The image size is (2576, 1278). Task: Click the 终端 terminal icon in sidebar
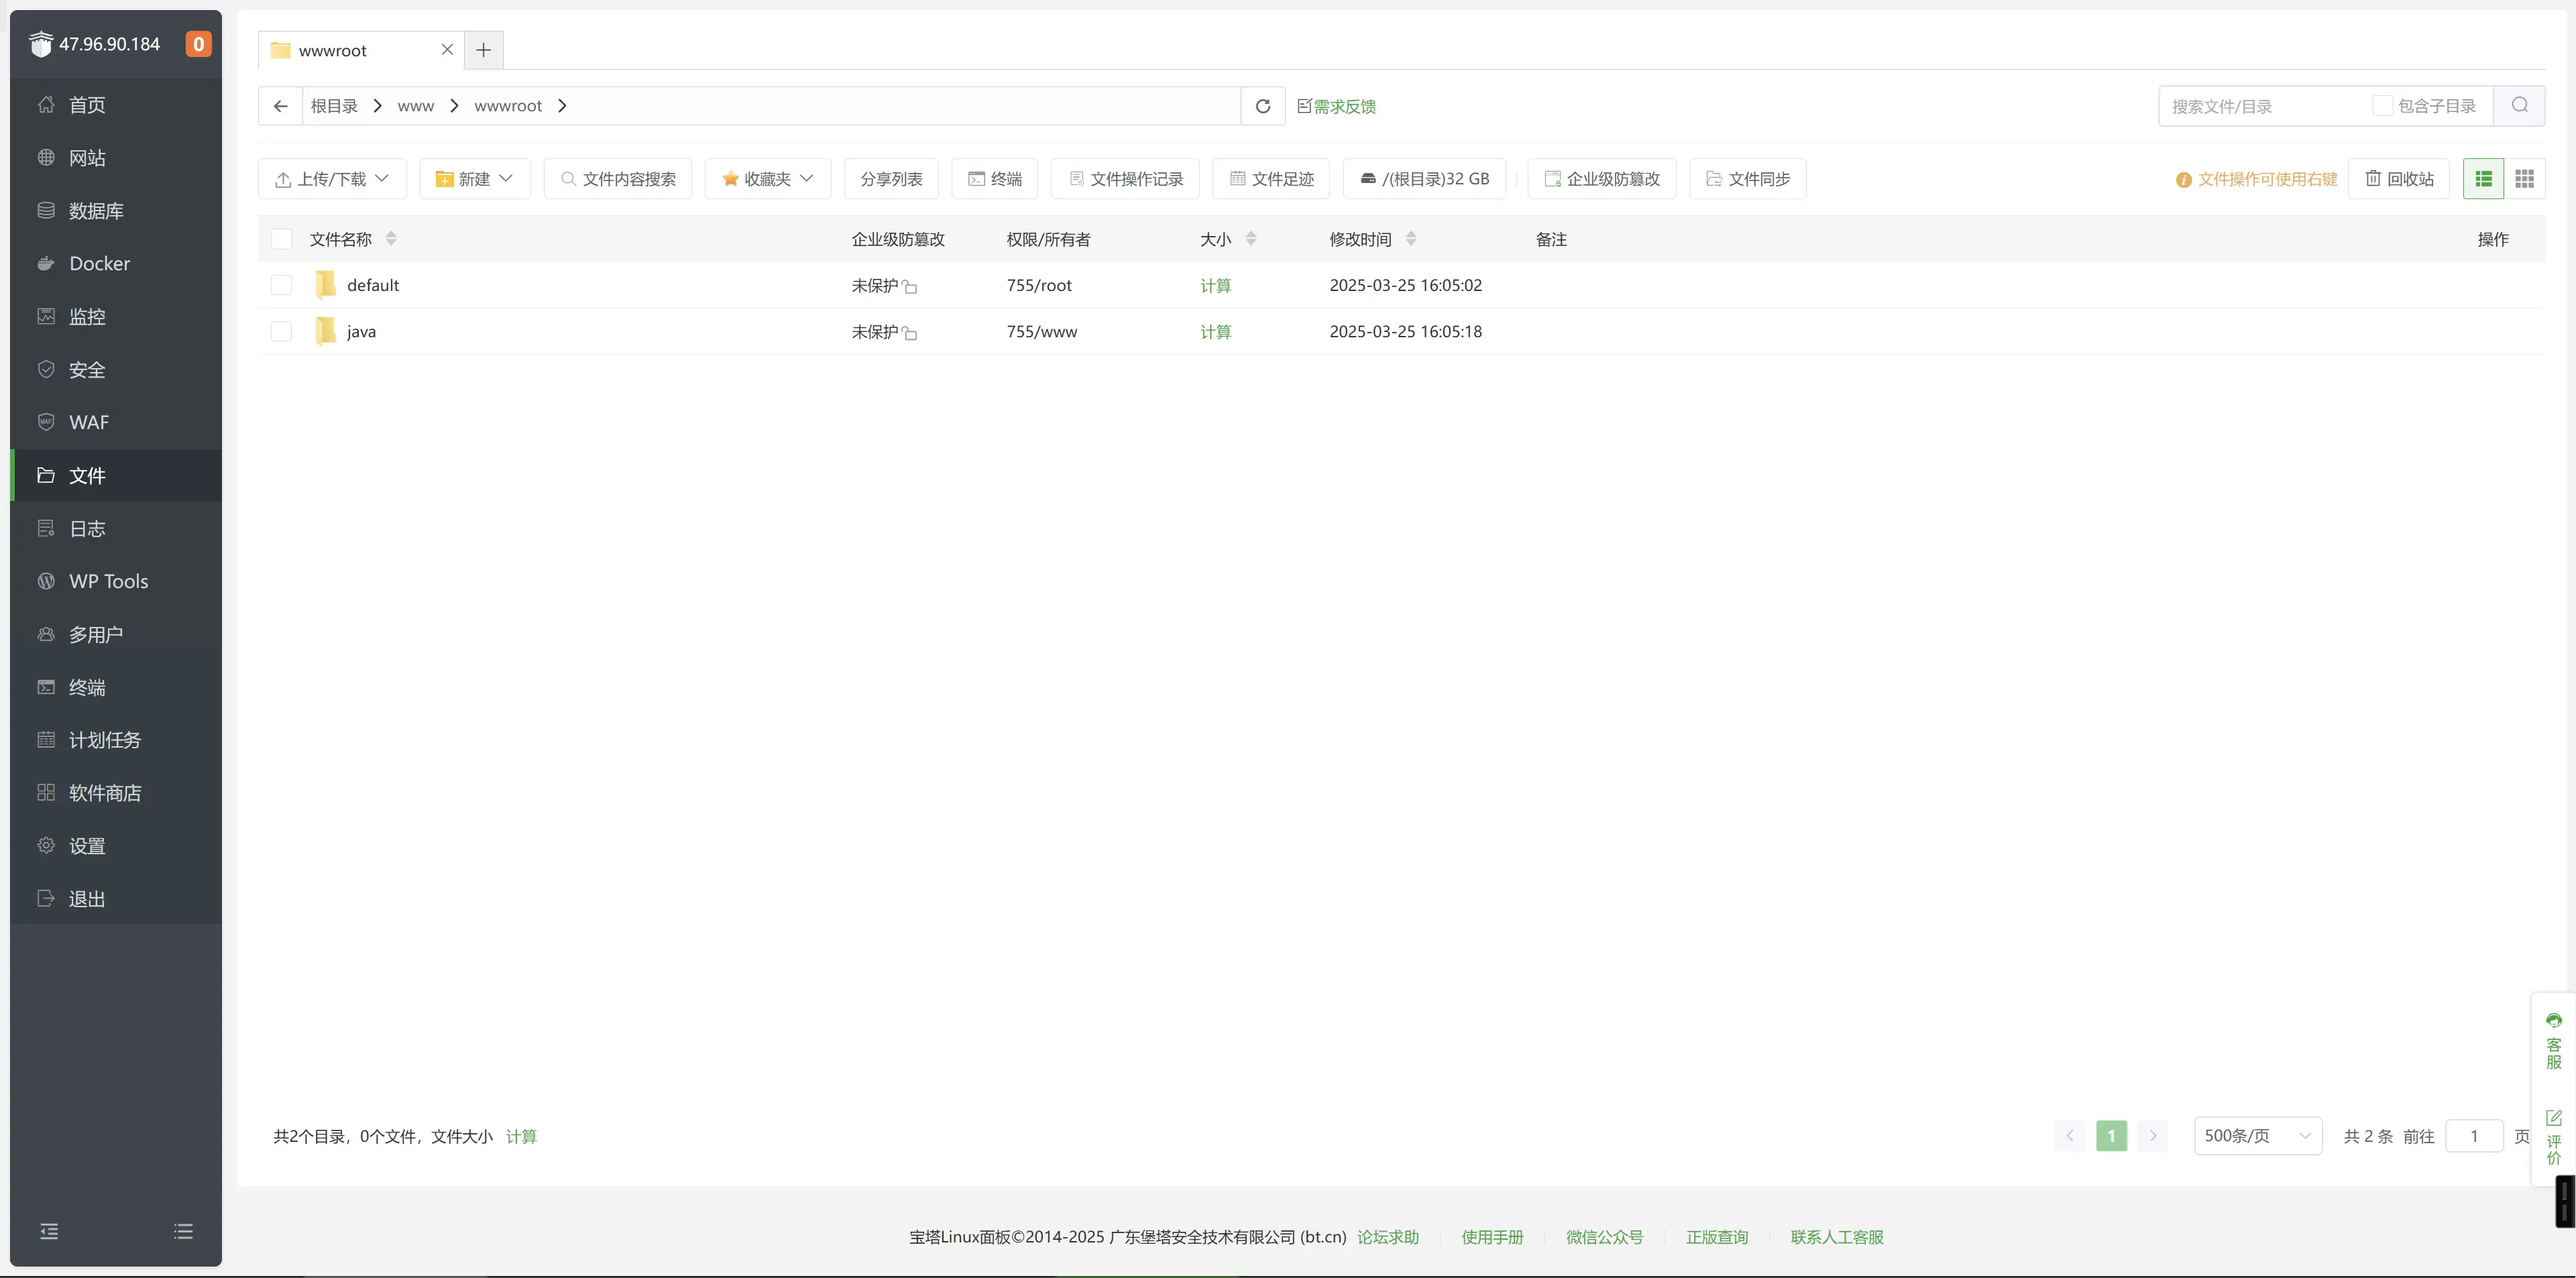[x=46, y=687]
